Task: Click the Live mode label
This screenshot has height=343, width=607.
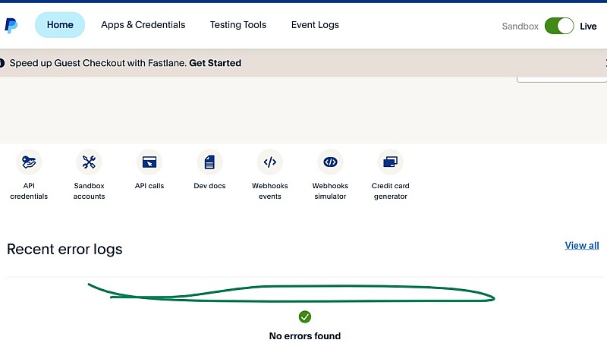Action: click(x=588, y=27)
